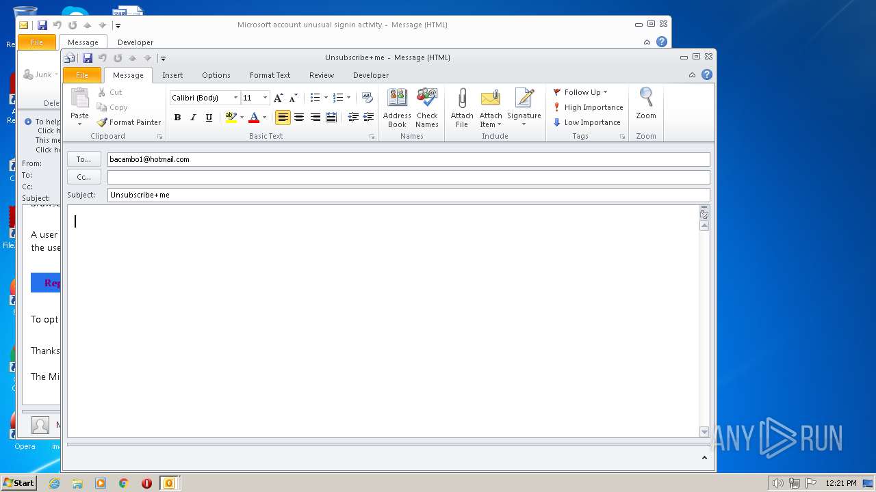Switch to the Insert tab
This screenshot has width=876, height=492.
[x=172, y=75]
